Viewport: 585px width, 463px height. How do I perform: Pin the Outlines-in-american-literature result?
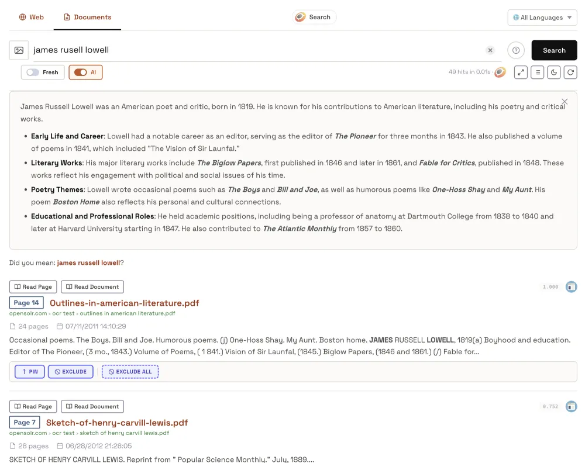point(30,372)
